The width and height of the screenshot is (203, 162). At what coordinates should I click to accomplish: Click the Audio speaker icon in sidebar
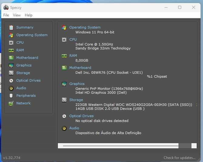coord(11,88)
